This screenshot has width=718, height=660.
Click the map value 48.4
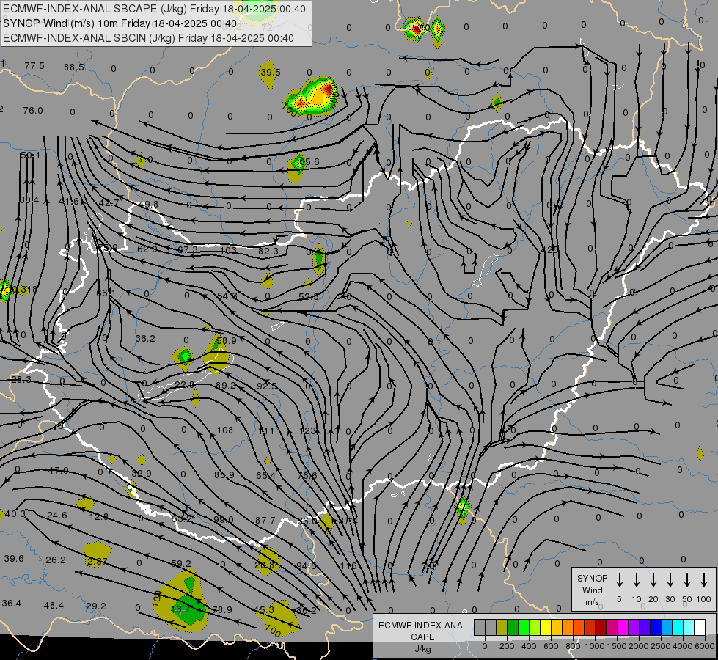click(54, 606)
